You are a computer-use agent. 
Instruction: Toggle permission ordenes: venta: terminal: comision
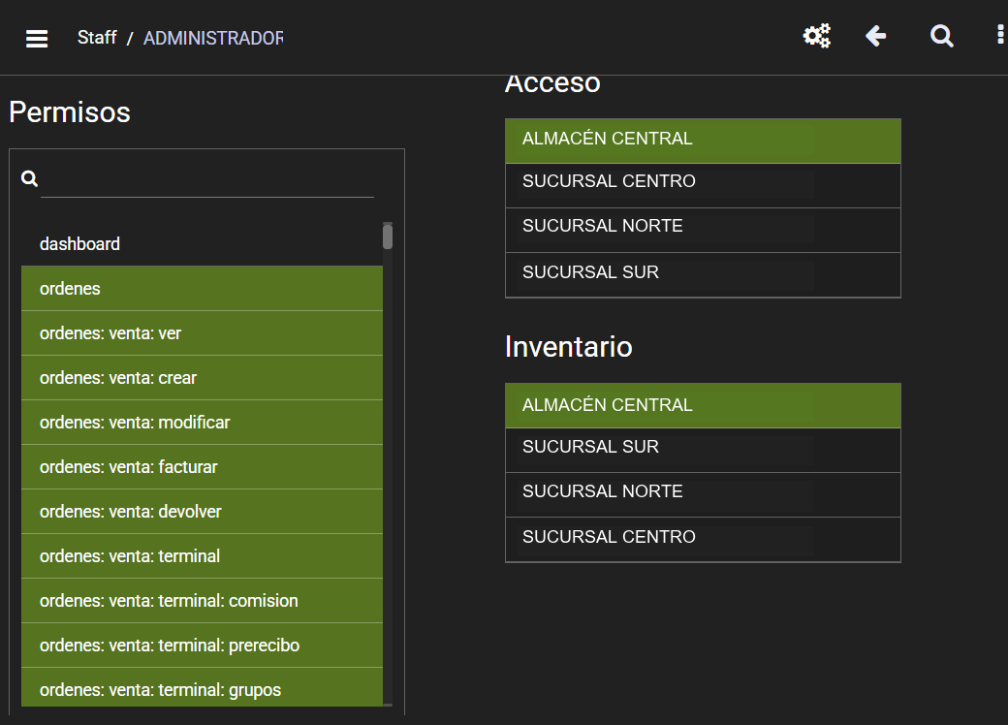(202, 600)
